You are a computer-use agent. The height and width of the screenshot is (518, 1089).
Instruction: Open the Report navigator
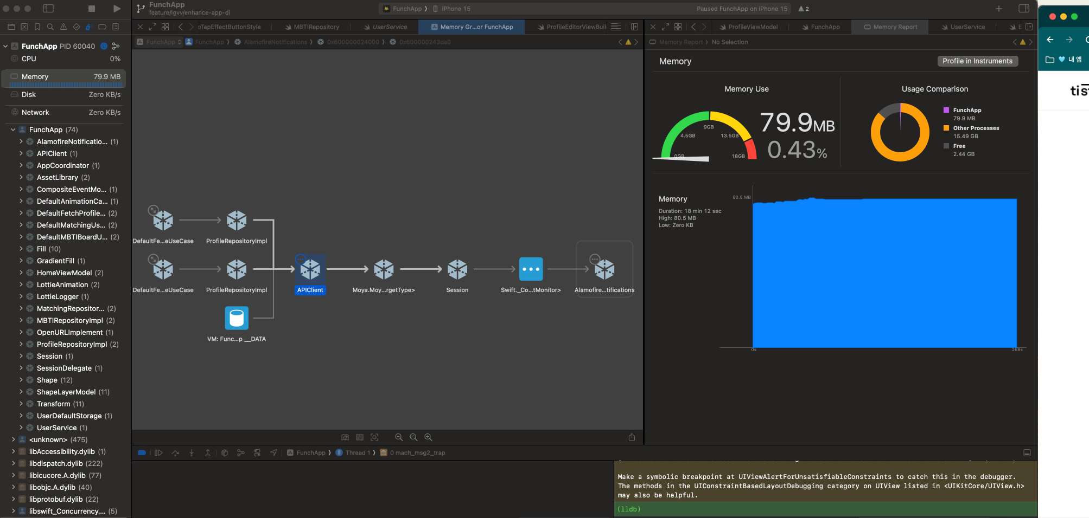click(x=116, y=27)
